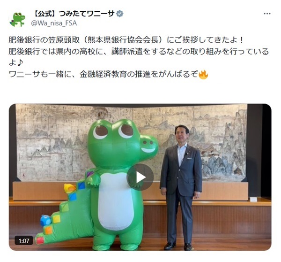This screenshot has height=262, width=281.
Task: Click the line ワニーサも一緒に、金融経済教育
Action: click(x=108, y=74)
